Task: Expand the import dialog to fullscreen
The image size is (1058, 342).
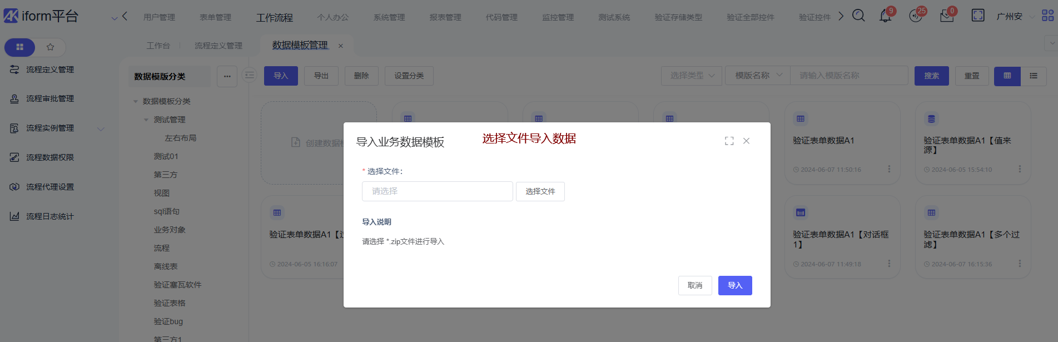Action: point(729,141)
